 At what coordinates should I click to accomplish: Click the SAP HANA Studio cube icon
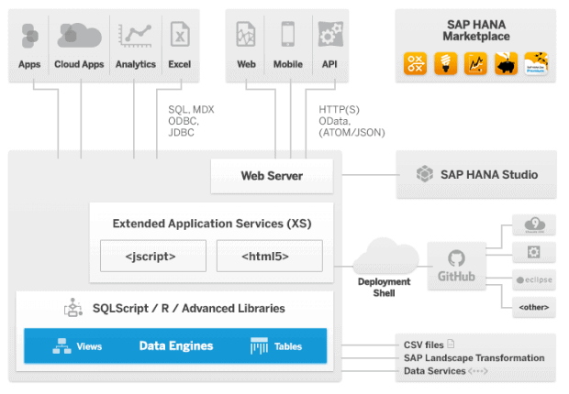tap(425, 174)
